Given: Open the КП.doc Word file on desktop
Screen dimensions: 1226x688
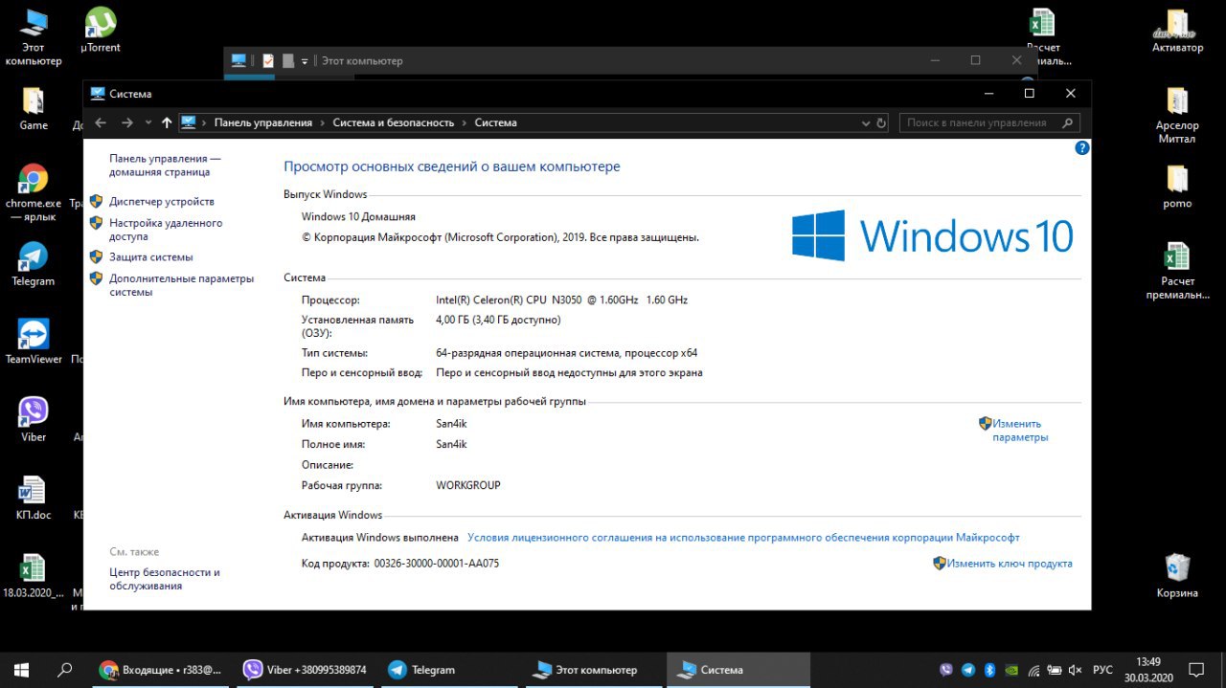Looking at the screenshot, I should tap(34, 497).
